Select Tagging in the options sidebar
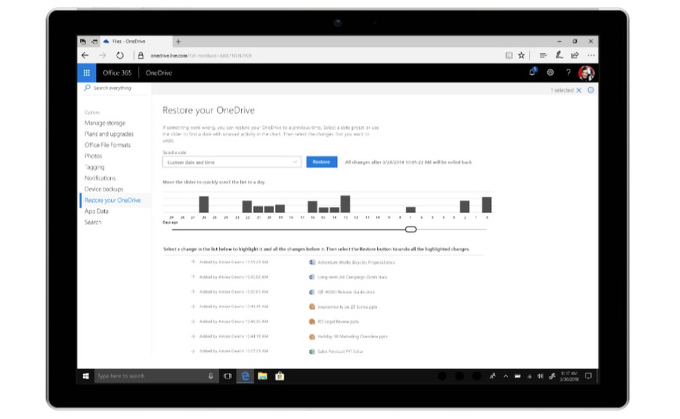Viewport: 680px width, 419px height. (94, 167)
